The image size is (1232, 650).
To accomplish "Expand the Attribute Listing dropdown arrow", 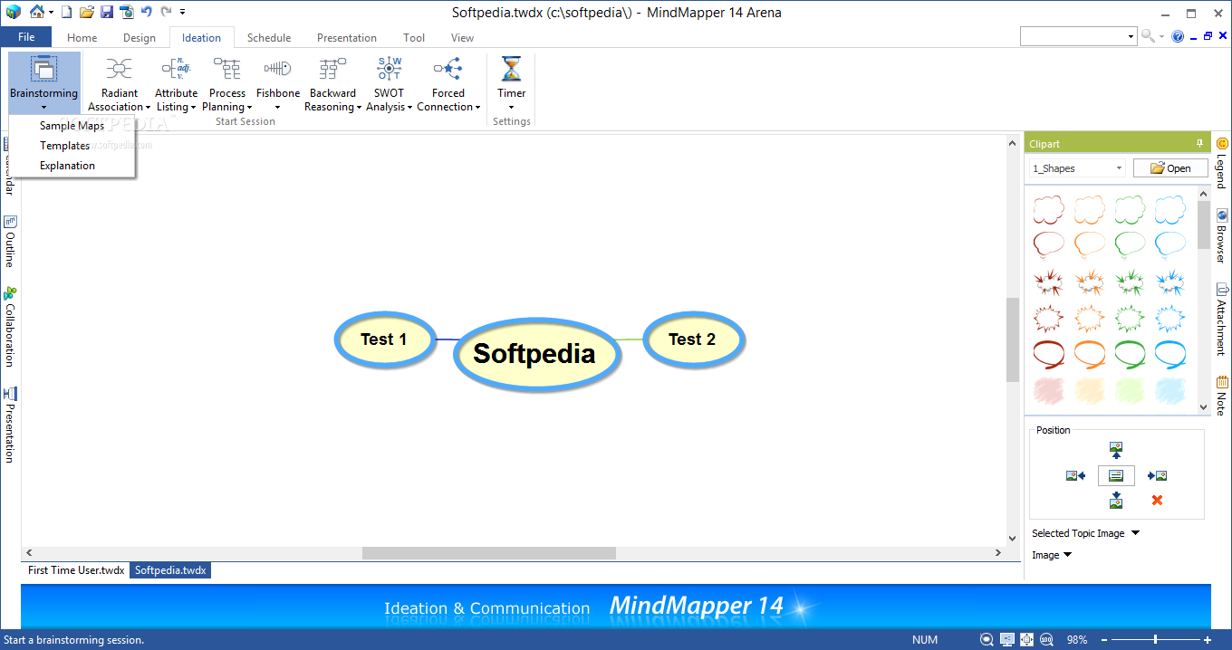I will pyautogui.click(x=194, y=107).
